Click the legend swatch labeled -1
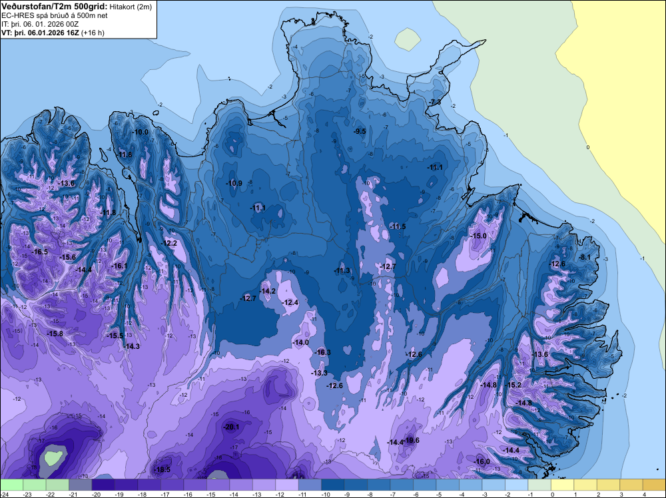Viewport: 666px width, 498px height. [539, 485]
